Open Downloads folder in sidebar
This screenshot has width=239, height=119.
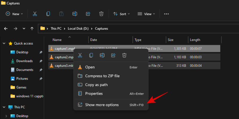tap(24, 61)
